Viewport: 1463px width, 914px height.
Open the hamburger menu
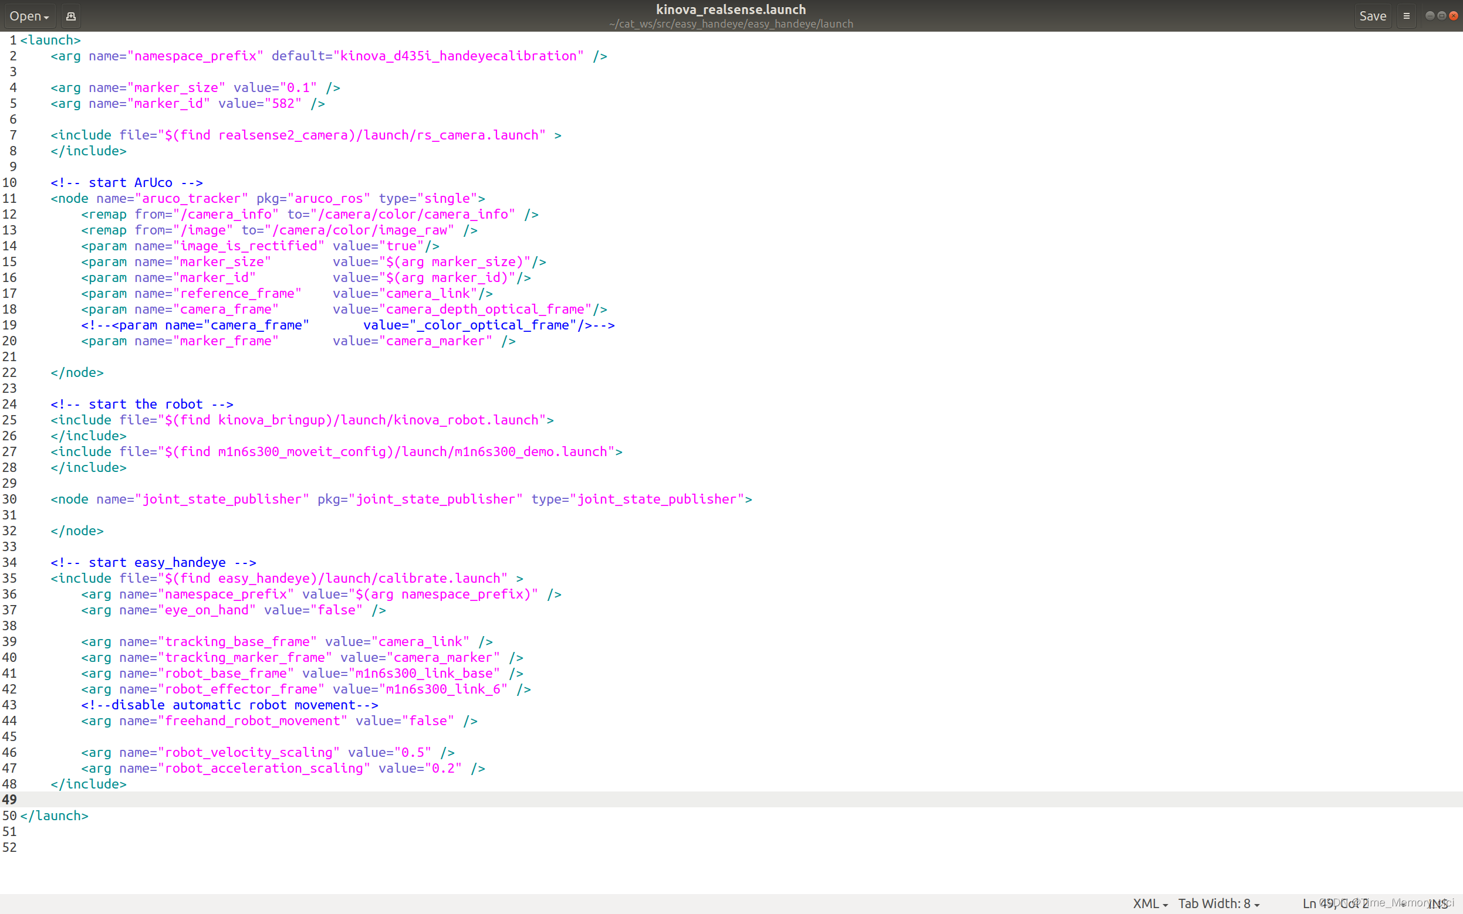coord(1406,16)
